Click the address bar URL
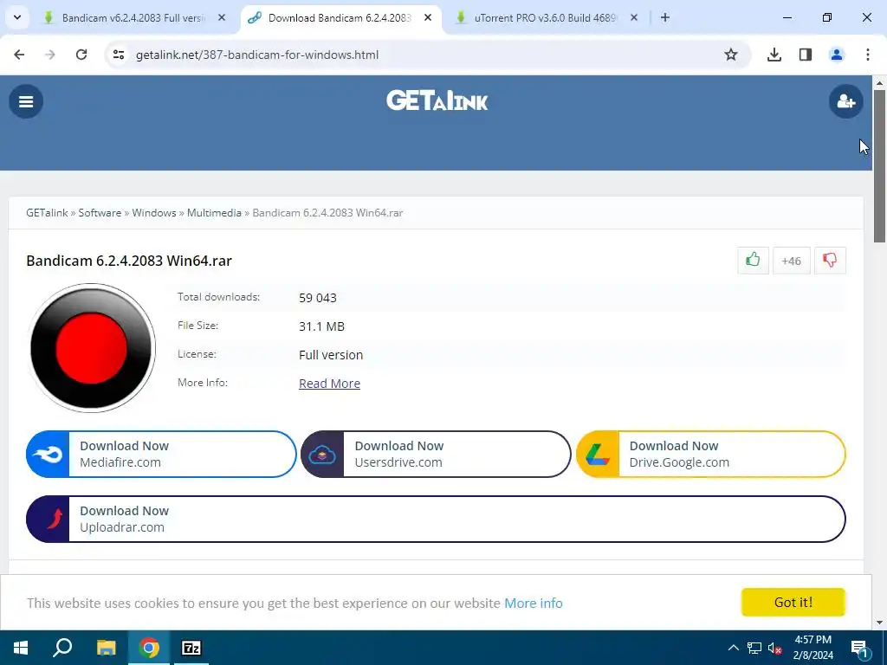The image size is (887, 665). (x=257, y=55)
